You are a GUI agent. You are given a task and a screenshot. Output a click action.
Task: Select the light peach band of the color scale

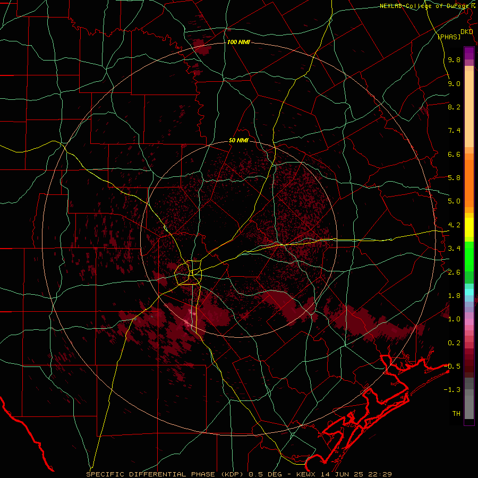coord(469,109)
